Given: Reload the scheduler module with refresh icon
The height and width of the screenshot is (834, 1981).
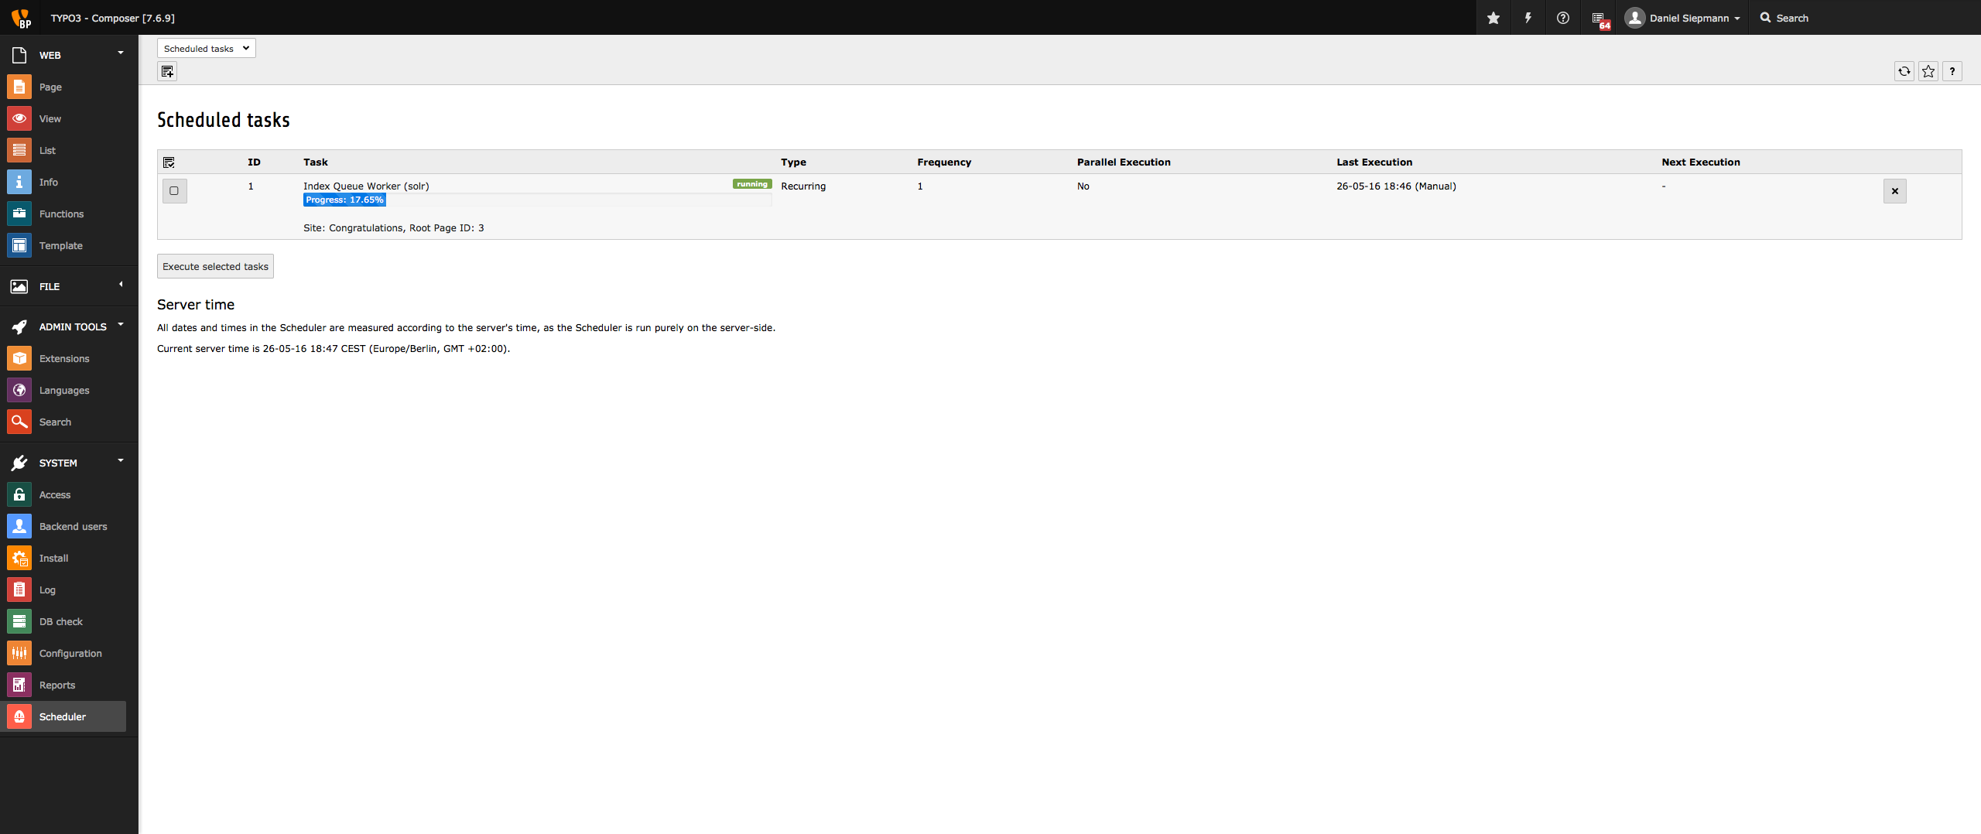Looking at the screenshot, I should pos(1904,71).
